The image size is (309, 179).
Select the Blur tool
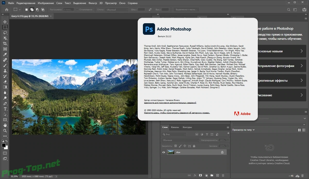tap(5, 93)
